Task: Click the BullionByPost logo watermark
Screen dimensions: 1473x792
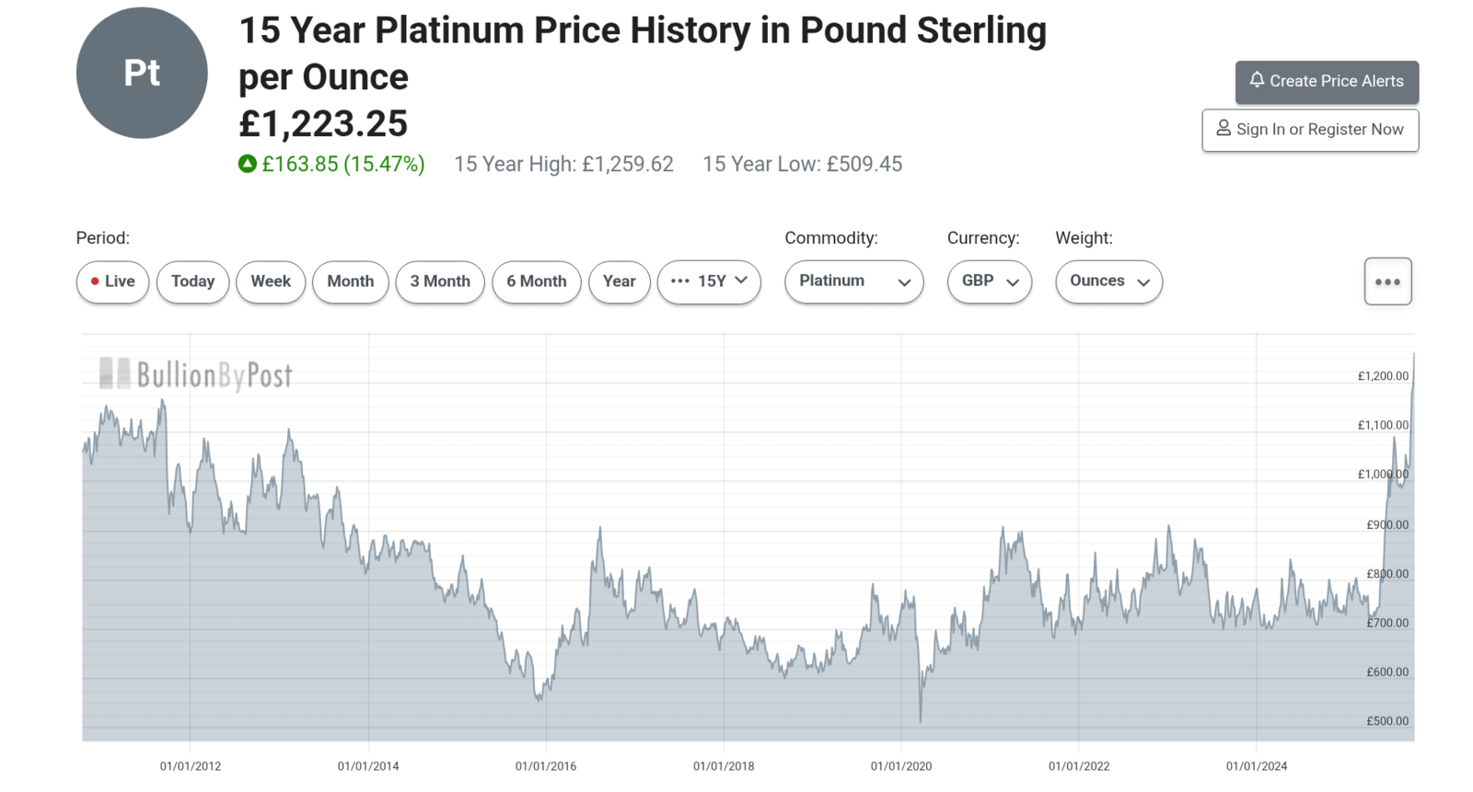Action: (196, 374)
